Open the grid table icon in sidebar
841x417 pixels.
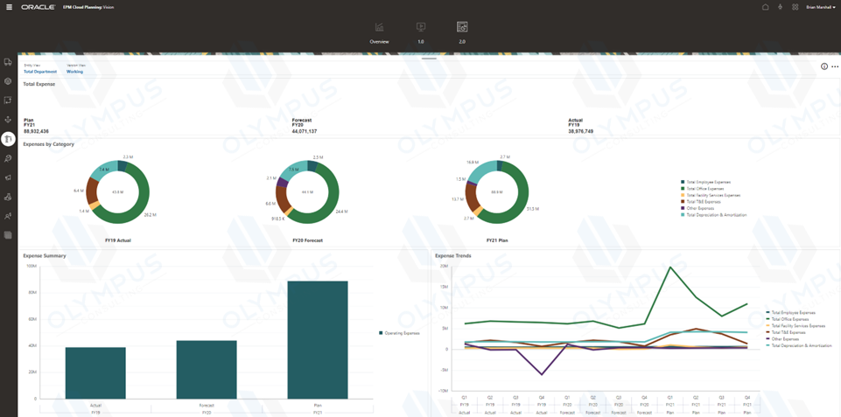pos(8,235)
